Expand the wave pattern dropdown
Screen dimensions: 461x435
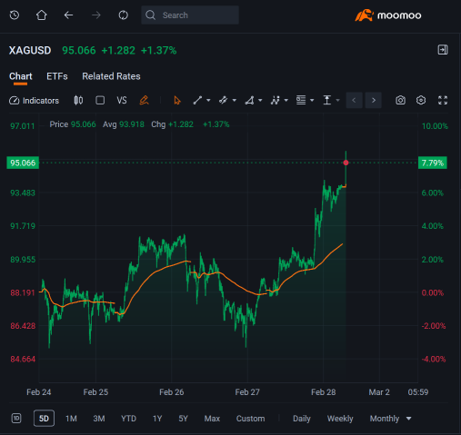click(x=286, y=100)
